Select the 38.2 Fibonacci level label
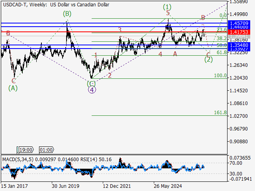Image resolution: width=255 pixels, height=191 pixels. click(222, 39)
